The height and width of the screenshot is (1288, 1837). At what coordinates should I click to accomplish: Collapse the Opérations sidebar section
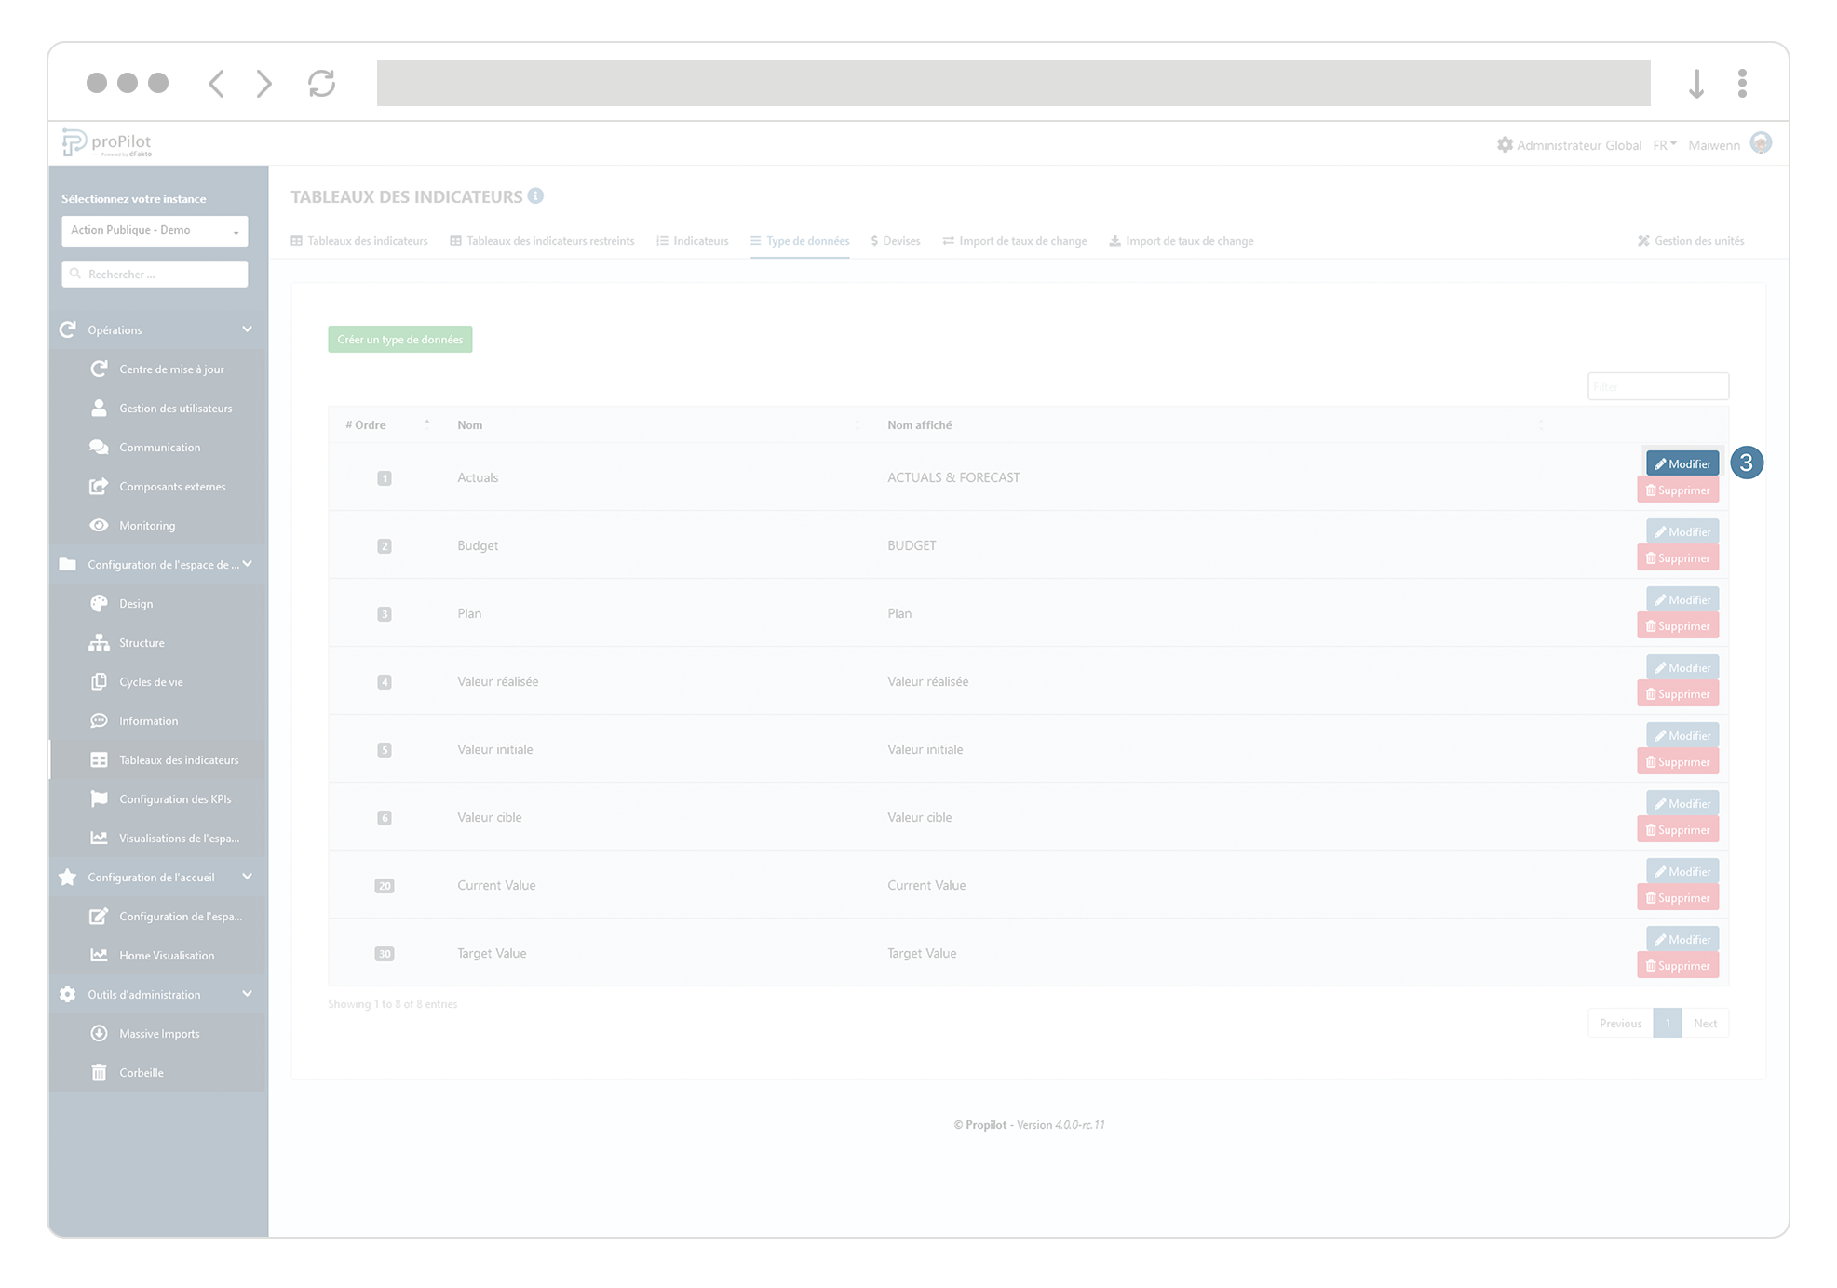(247, 329)
